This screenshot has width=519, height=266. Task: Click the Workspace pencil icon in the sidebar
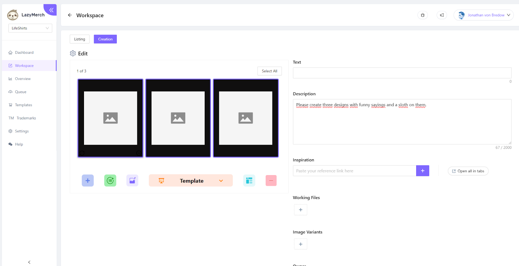point(10,66)
